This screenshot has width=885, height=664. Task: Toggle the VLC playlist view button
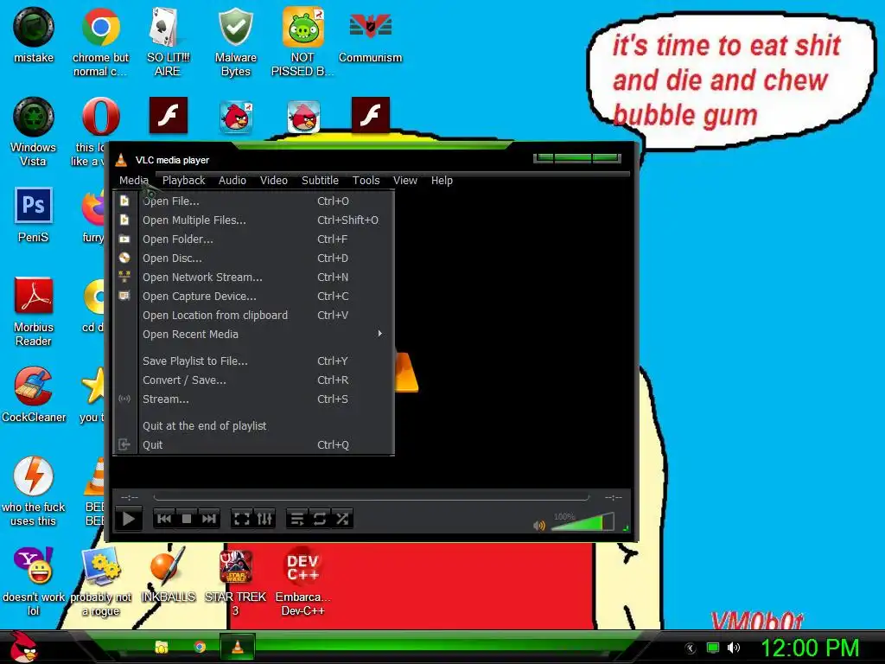[x=297, y=519]
